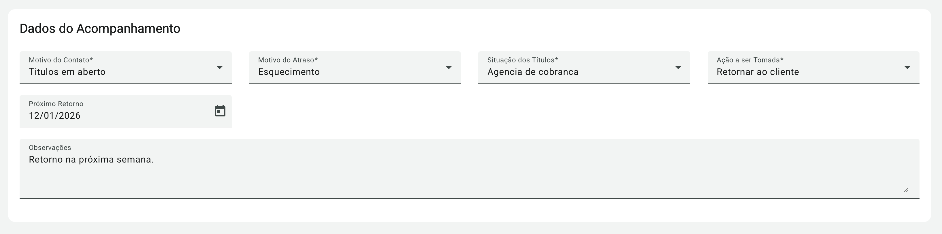This screenshot has width=942, height=234.
Task: Click the "Situação dos Títulos*" field label
Action: tap(523, 60)
